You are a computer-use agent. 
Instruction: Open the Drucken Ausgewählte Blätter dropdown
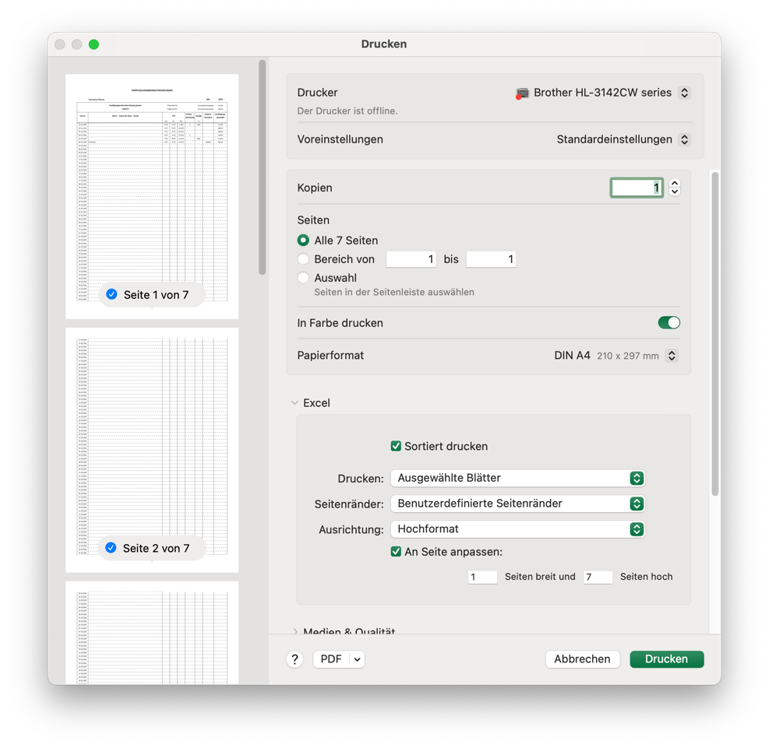[x=517, y=478]
